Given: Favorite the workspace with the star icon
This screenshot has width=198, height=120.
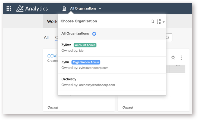Looking at the screenshot, I should pyautogui.click(x=173, y=57).
